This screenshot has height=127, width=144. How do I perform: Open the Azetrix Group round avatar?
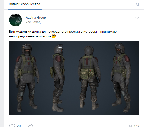click(16, 20)
